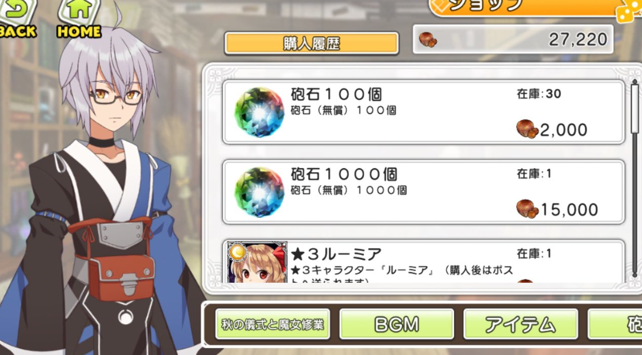The width and height of the screenshot is (642, 355).
Task: Open the partially visible 砲 tab
Action: [615, 324]
